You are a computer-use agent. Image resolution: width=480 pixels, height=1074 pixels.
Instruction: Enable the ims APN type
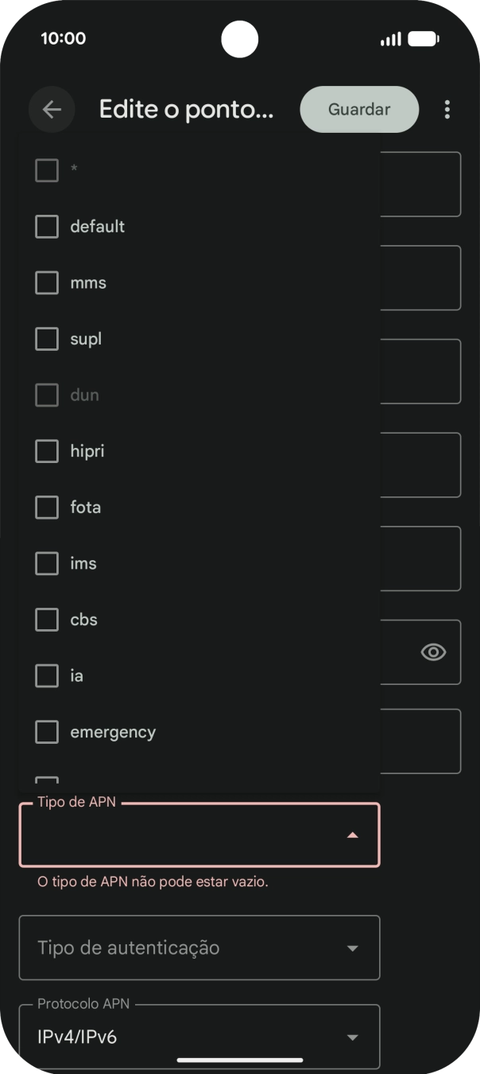pyautogui.click(x=47, y=564)
